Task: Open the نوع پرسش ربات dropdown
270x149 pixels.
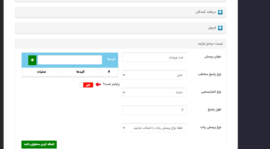Action: click(x=154, y=128)
